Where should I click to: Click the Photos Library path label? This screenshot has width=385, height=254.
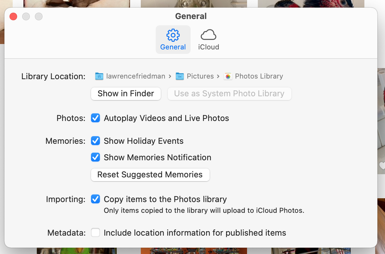(259, 76)
